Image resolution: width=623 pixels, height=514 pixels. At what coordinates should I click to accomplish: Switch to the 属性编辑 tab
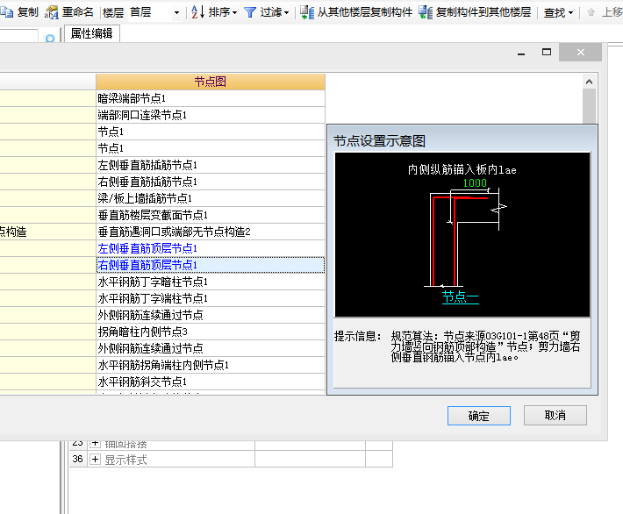pos(92,33)
